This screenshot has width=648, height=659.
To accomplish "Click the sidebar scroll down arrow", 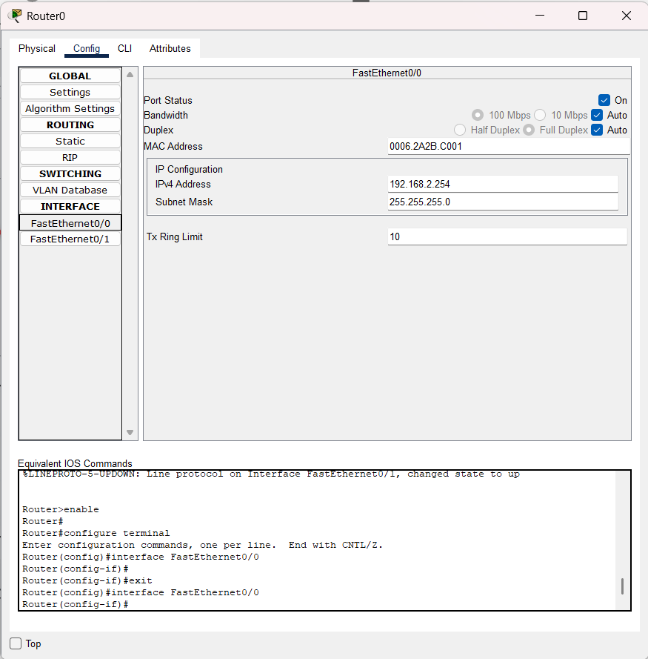I will click(130, 432).
